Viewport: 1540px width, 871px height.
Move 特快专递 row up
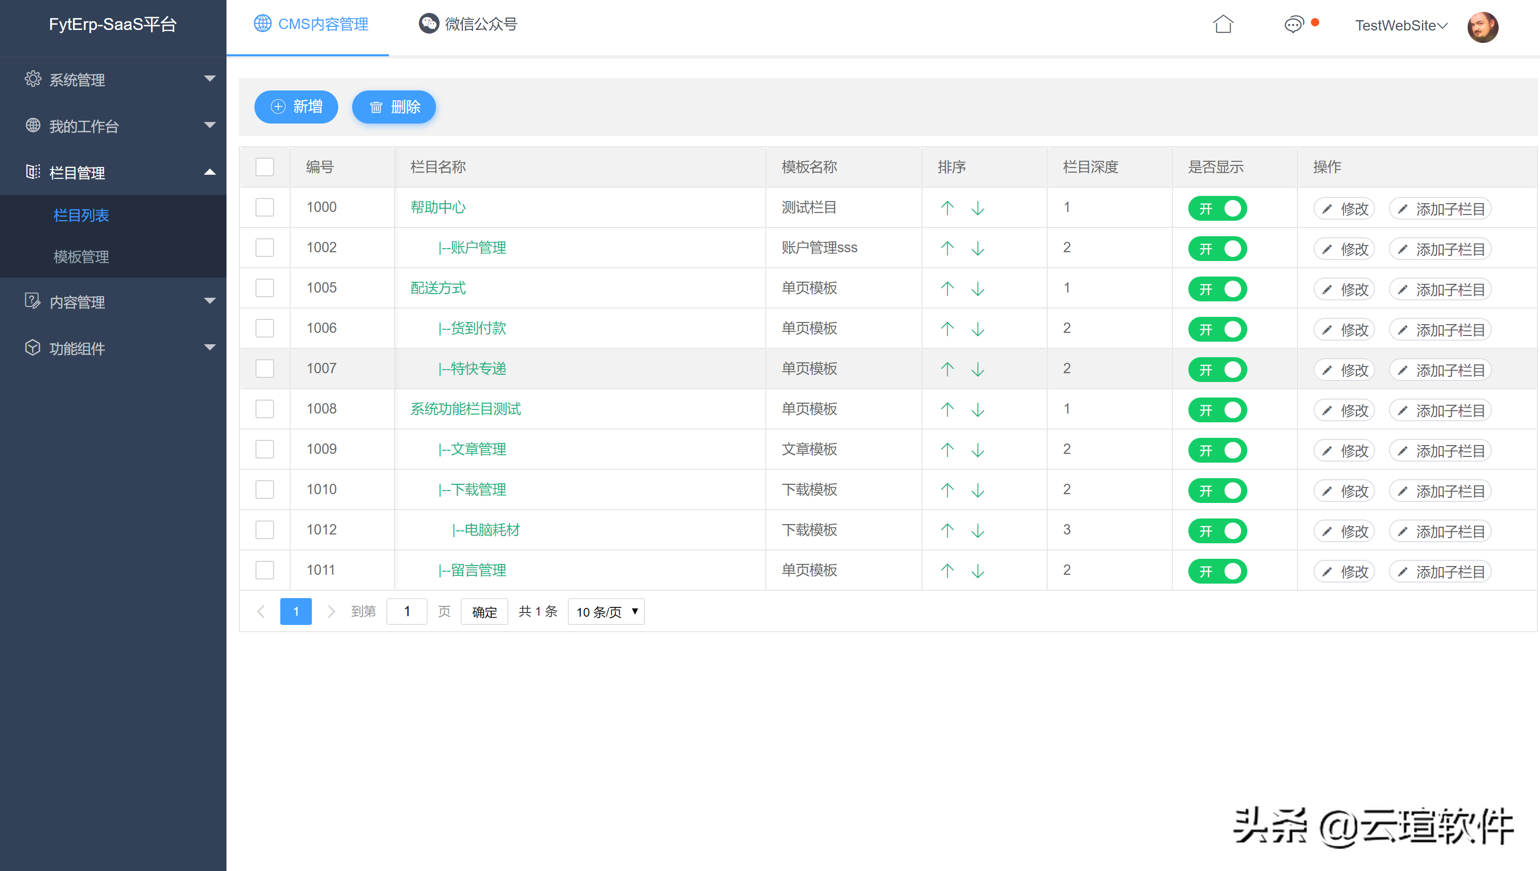coord(947,370)
